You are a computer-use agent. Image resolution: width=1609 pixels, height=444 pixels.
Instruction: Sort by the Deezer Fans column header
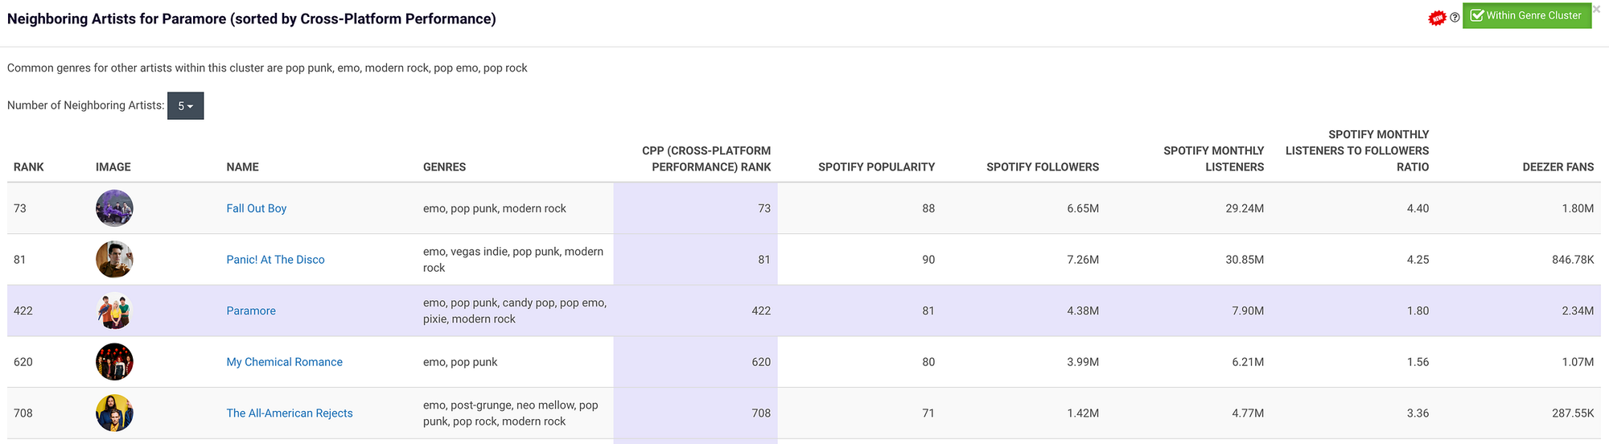(x=1558, y=167)
